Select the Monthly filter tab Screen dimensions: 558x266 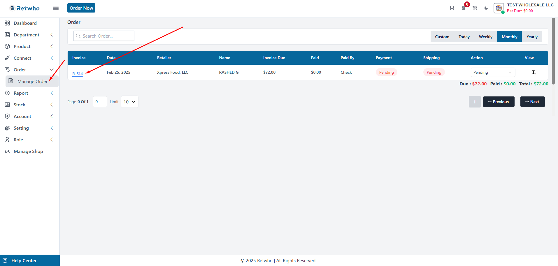509,37
